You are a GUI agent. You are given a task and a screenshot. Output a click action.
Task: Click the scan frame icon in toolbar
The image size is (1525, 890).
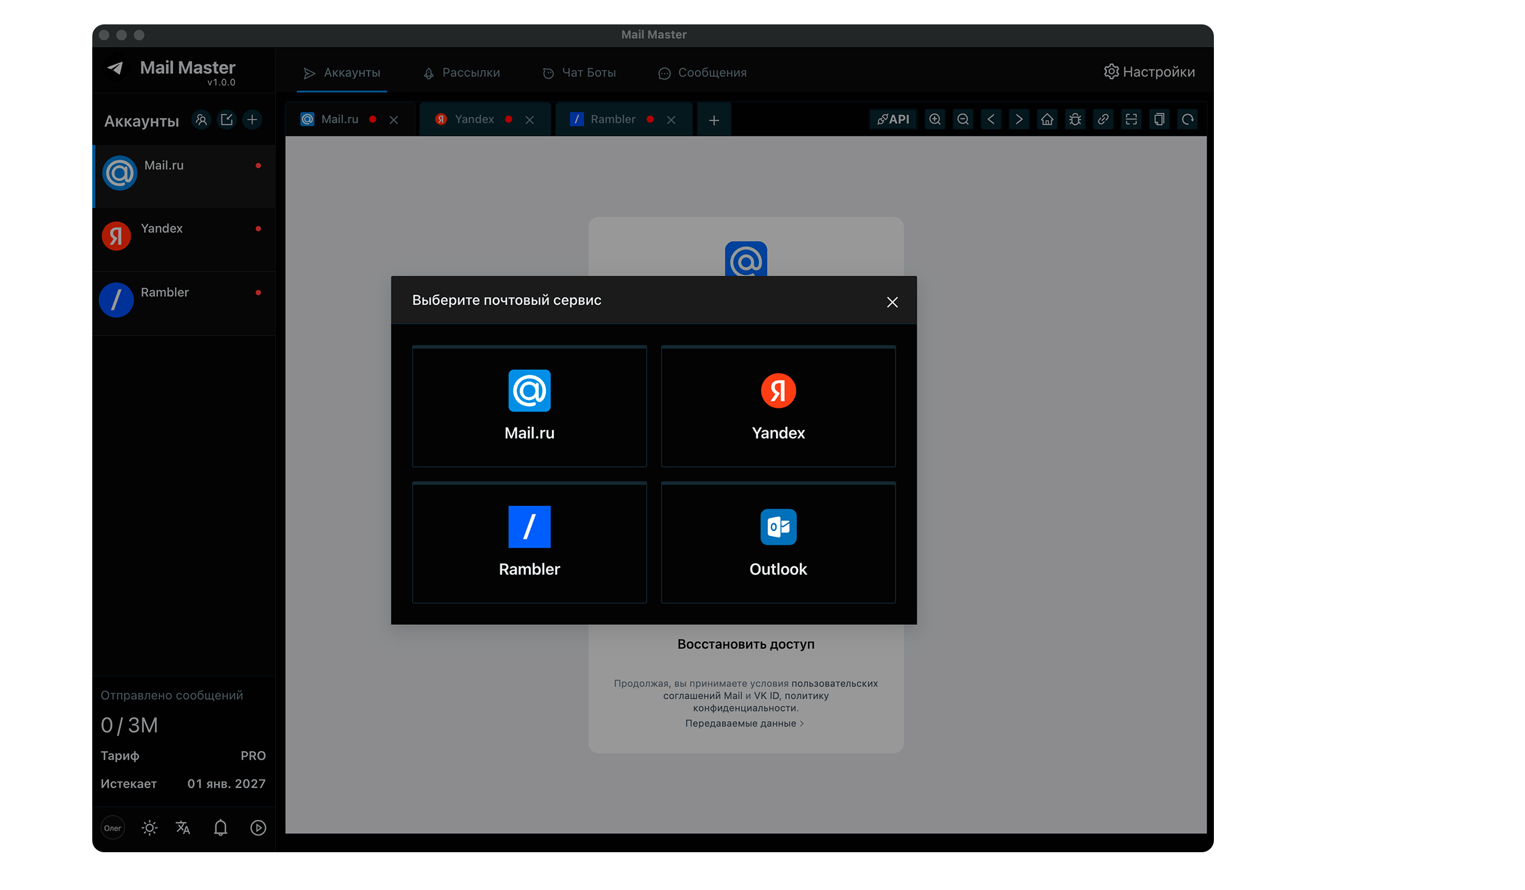[1131, 119]
